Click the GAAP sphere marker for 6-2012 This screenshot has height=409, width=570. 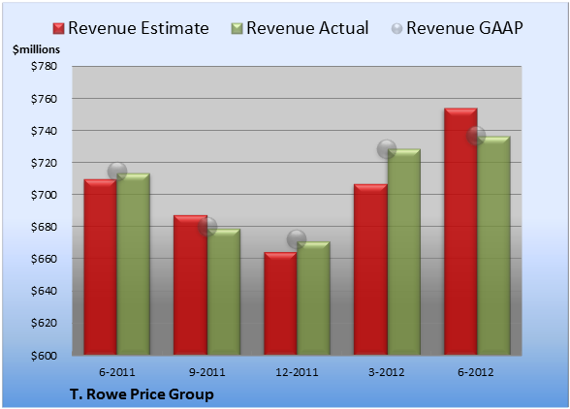pyautogui.click(x=476, y=136)
